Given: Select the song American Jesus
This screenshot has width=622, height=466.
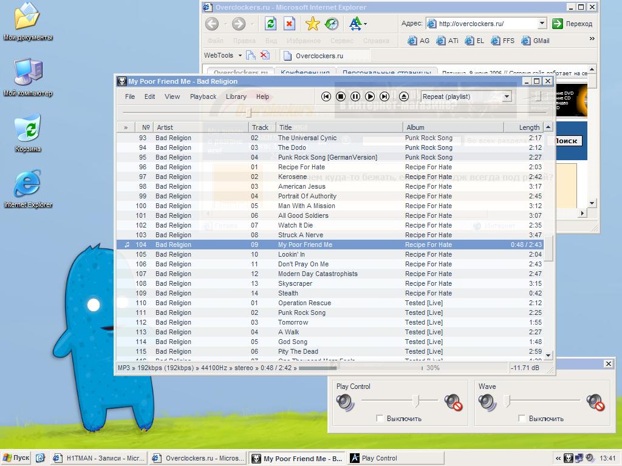Looking at the screenshot, I should tap(330, 186).
